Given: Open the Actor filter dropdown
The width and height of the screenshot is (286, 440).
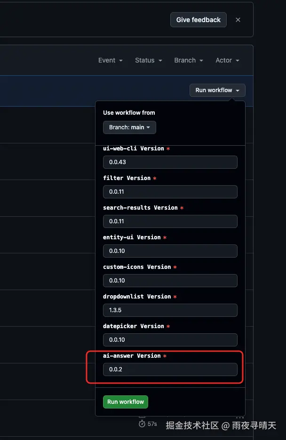Looking at the screenshot, I should [x=227, y=60].
